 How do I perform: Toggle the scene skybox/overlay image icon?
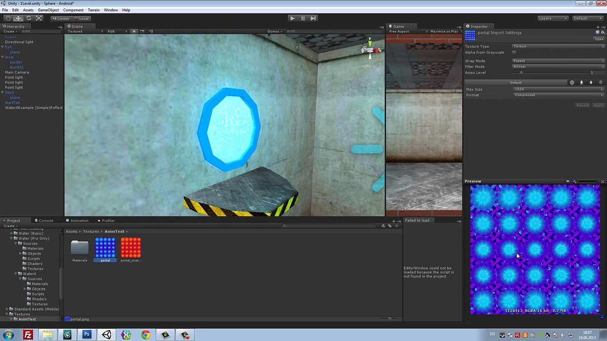tap(142, 31)
